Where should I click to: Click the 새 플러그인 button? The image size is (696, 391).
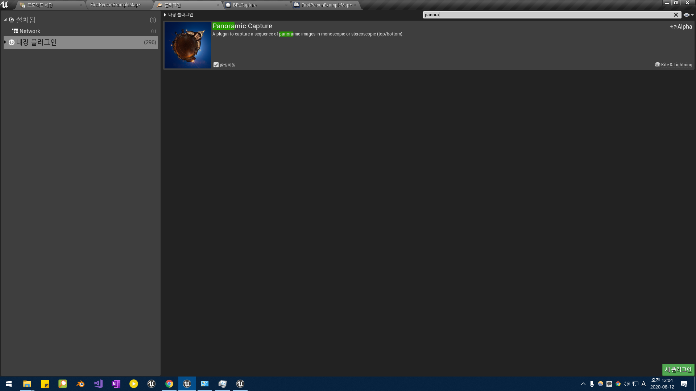click(678, 370)
